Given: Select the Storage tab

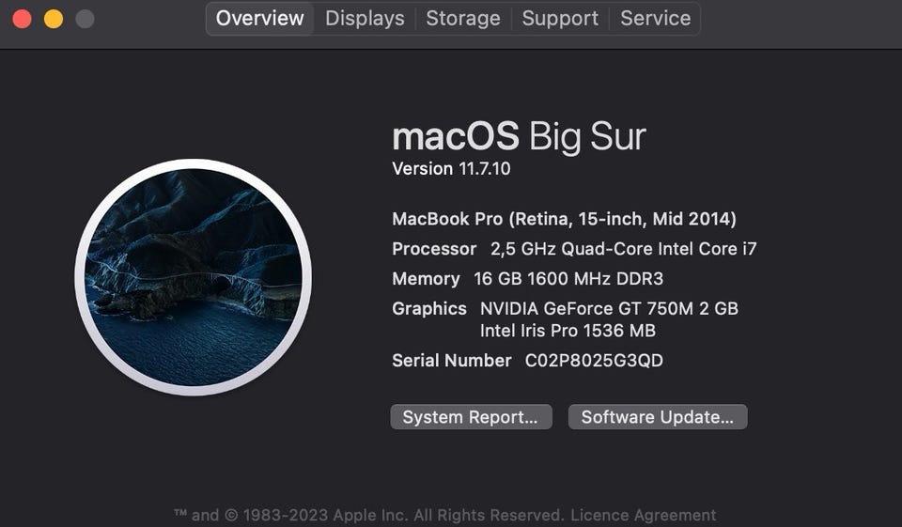Looking at the screenshot, I should (x=463, y=18).
